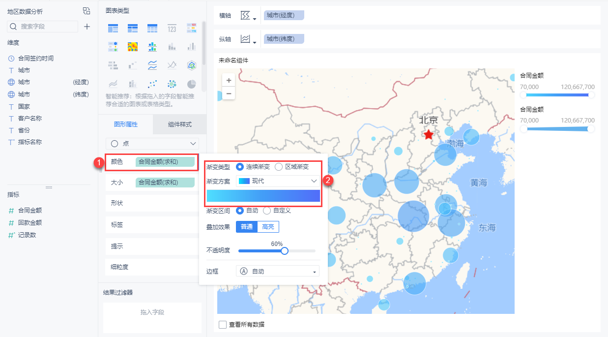
Task: Select the comparison bar chart type
Action: [x=113, y=65]
